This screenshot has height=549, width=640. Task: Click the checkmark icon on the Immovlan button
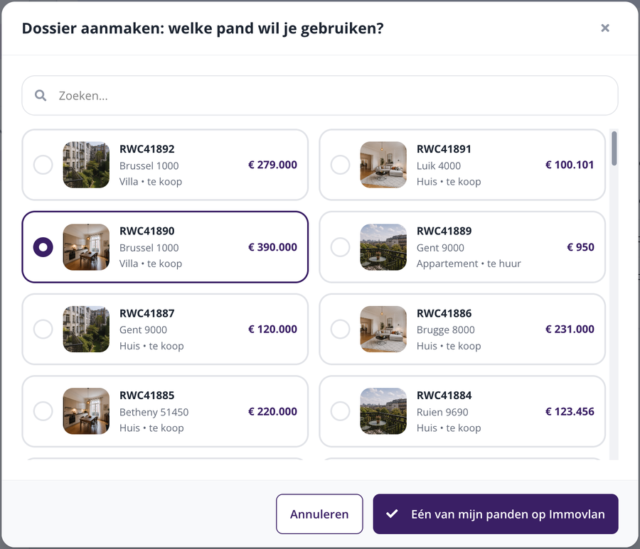coord(392,513)
